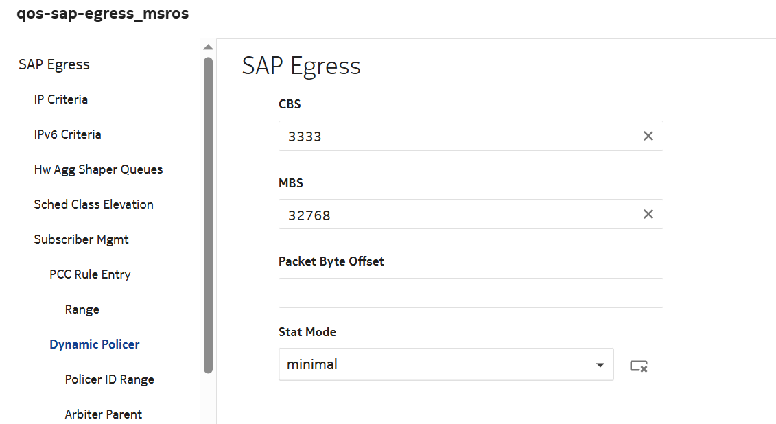Select the Range entry under PCC Rule Entry
This screenshot has width=776, height=424.
pos(82,309)
